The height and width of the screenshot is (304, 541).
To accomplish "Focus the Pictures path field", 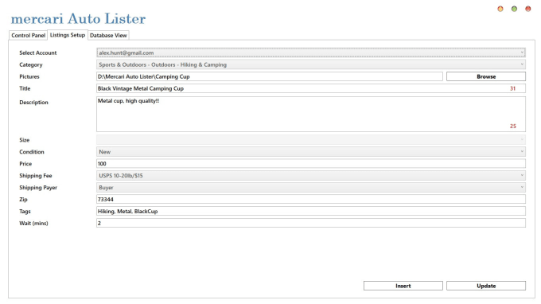I will point(270,76).
